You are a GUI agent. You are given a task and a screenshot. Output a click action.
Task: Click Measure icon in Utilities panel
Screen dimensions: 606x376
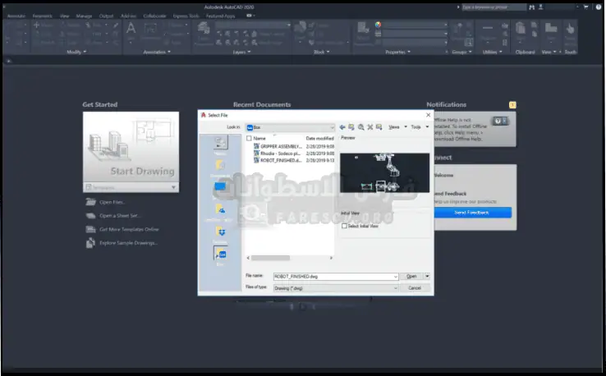488,28
